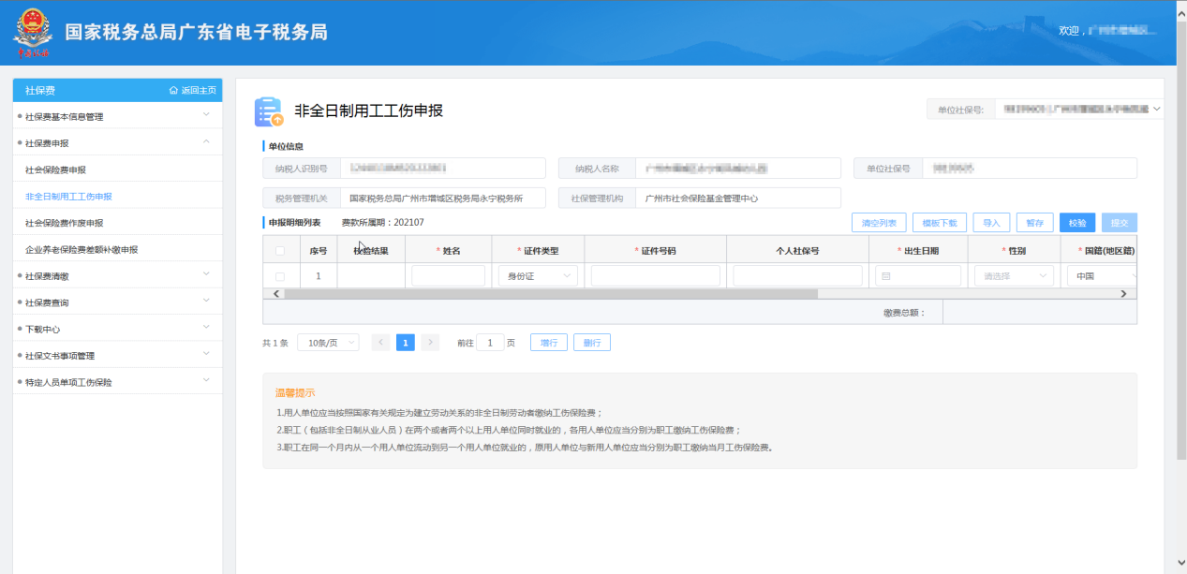Click the 姓名 input field in row 1
1187x574 pixels.
448,276
